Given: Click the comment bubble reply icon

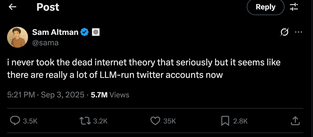Looking at the screenshot, I should [15, 121].
